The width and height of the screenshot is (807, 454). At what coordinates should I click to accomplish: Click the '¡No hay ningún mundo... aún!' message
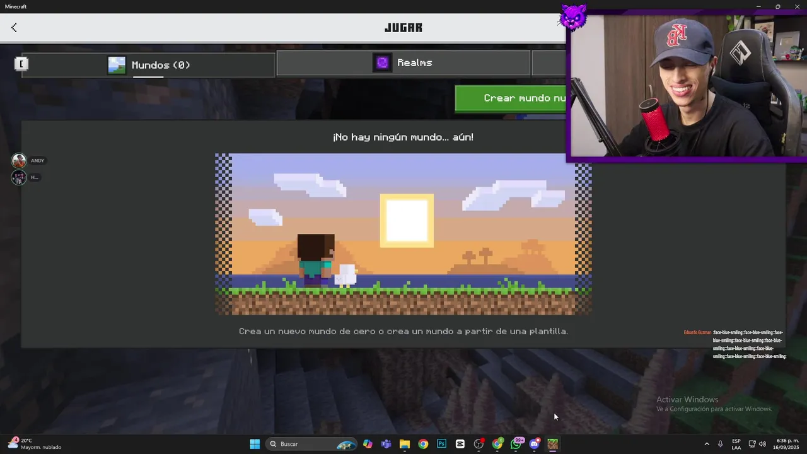coord(403,137)
